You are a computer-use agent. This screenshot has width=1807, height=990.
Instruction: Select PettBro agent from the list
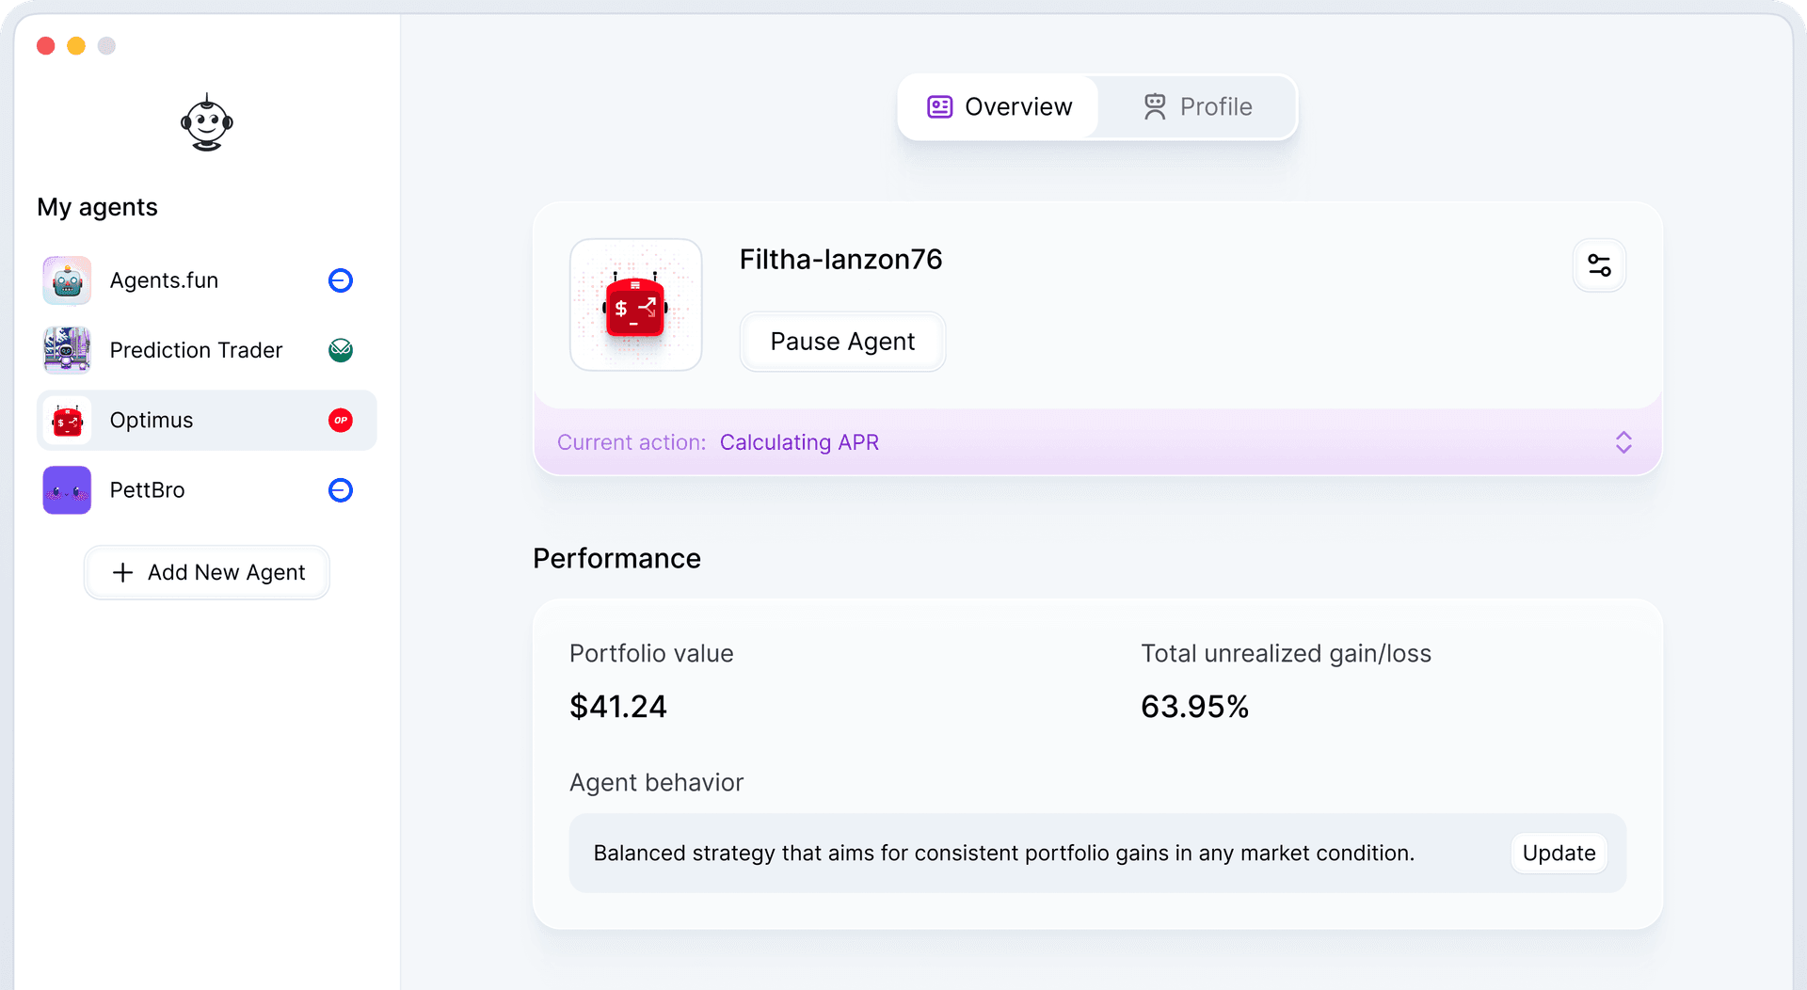[x=148, y=490]
